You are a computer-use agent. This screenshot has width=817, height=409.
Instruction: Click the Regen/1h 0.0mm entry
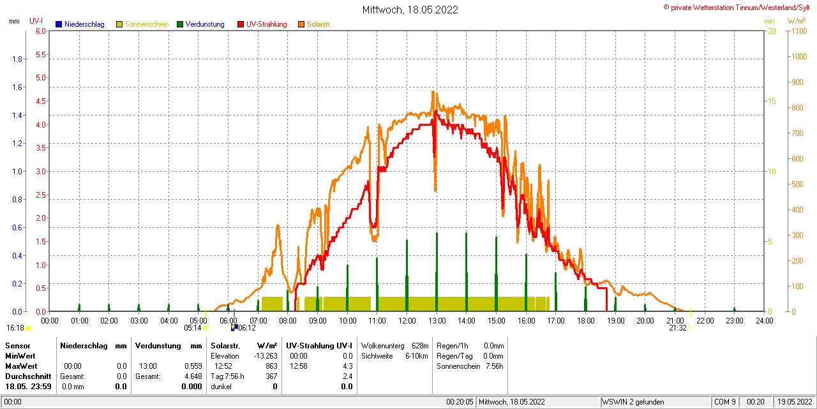(470, 345)
